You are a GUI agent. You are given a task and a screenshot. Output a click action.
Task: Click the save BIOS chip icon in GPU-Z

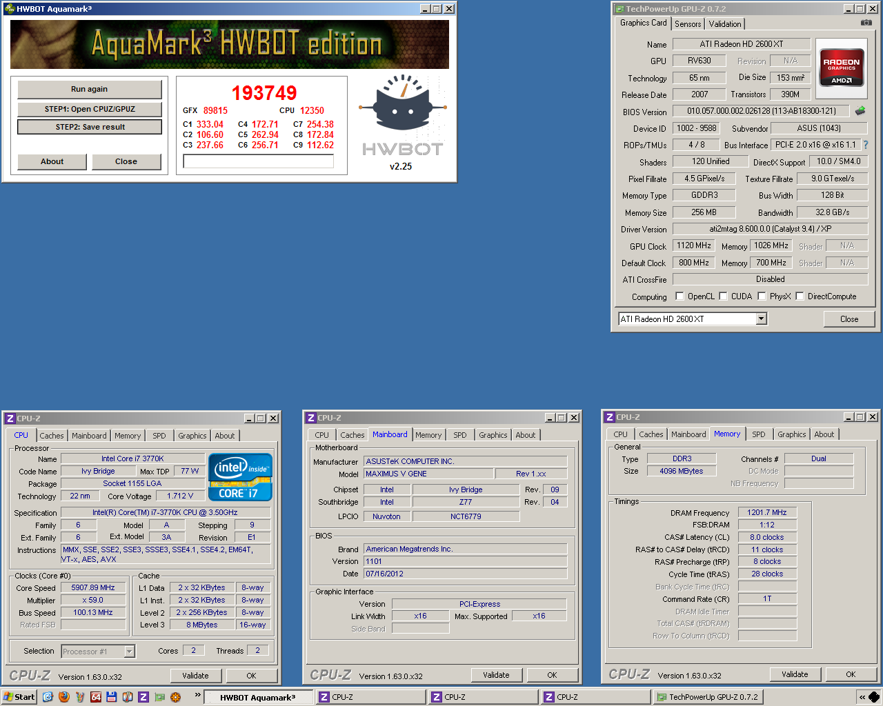pos(860,110)
